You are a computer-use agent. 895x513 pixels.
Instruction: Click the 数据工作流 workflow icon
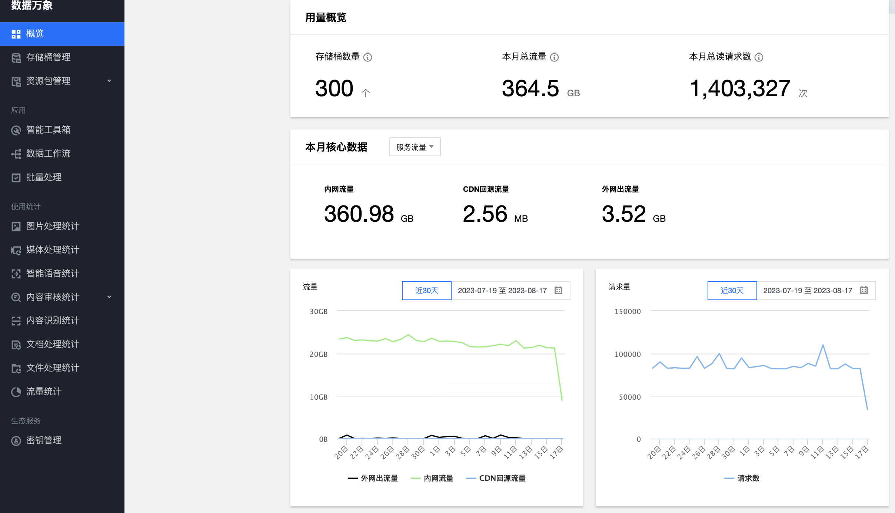(x=16, y=154)
